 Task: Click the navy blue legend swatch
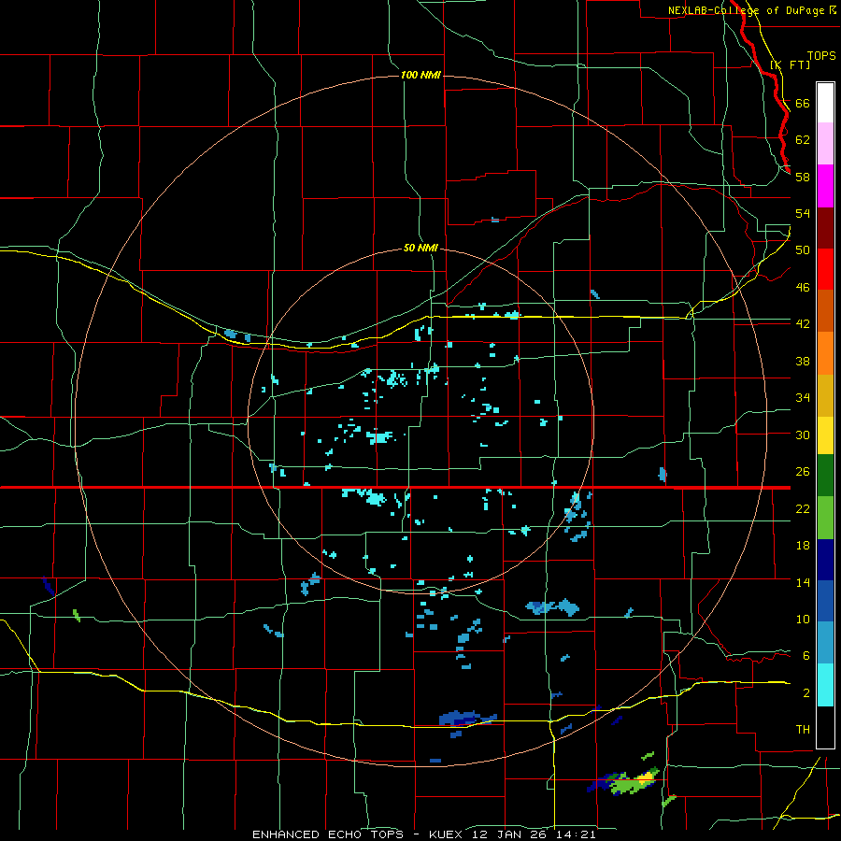point(825,560)
